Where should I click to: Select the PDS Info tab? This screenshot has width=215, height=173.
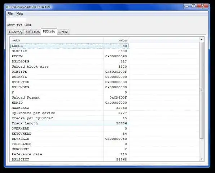(49, 31)
